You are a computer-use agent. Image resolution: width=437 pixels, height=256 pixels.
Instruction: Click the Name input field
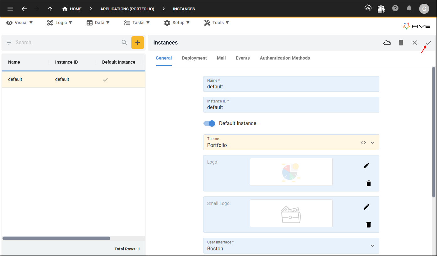coord(291,84)
